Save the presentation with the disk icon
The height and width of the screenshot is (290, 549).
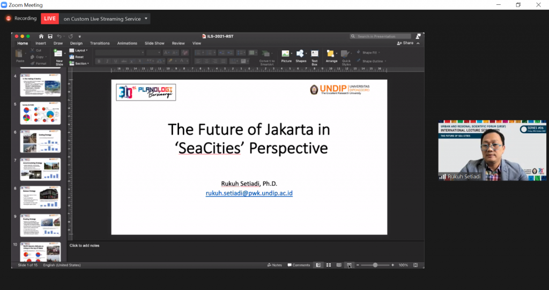tap(50, 36)
